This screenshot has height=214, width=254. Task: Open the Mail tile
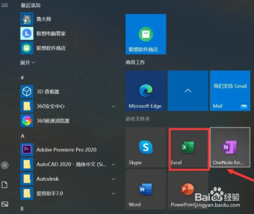pos(230,91)
